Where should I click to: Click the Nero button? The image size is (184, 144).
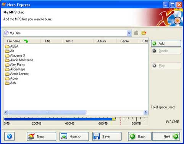pos(42,136)
